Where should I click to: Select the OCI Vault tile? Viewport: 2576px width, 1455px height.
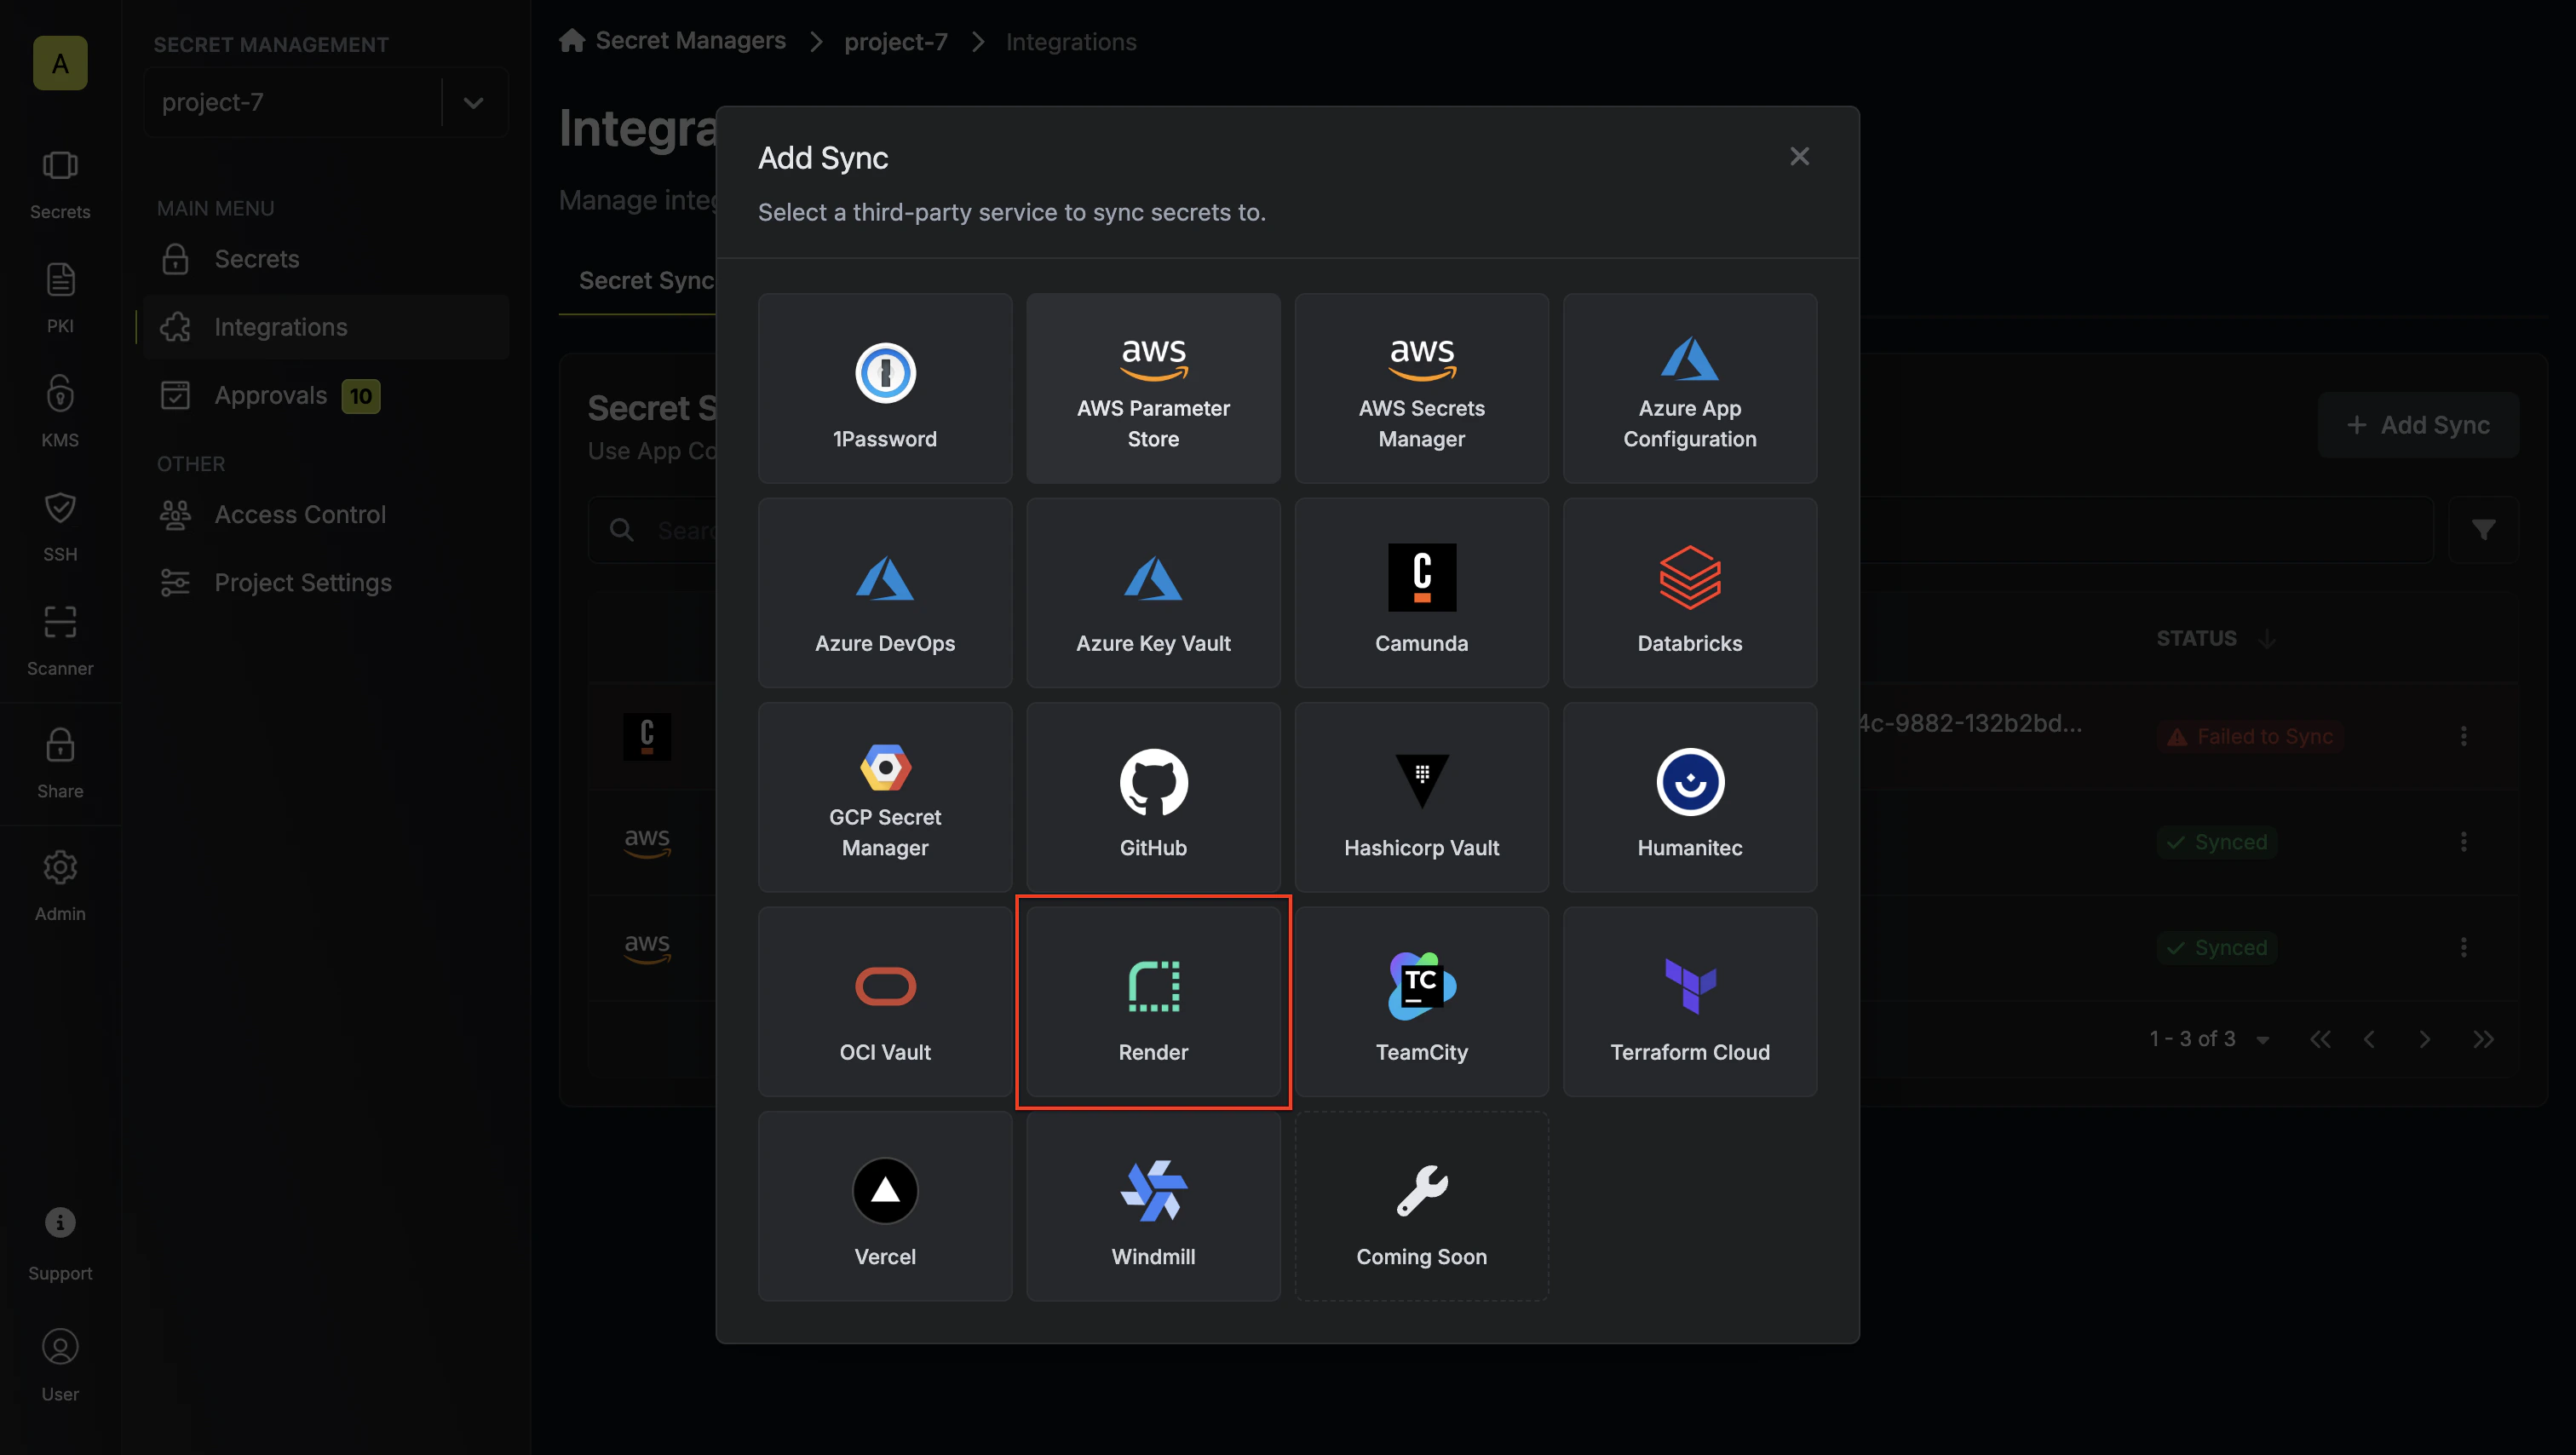pyautogui.click(x=885, y=1001)
